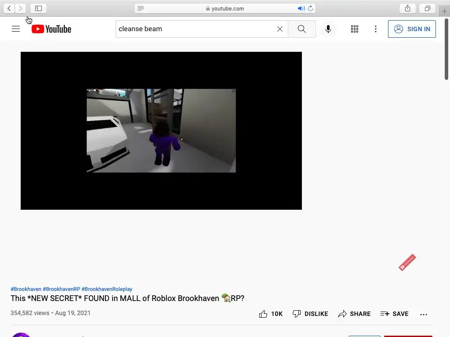Image resolution: width=450 pixels, height=337 pixels.
Task: Click the video player area
Action: [x=161, y=131]
